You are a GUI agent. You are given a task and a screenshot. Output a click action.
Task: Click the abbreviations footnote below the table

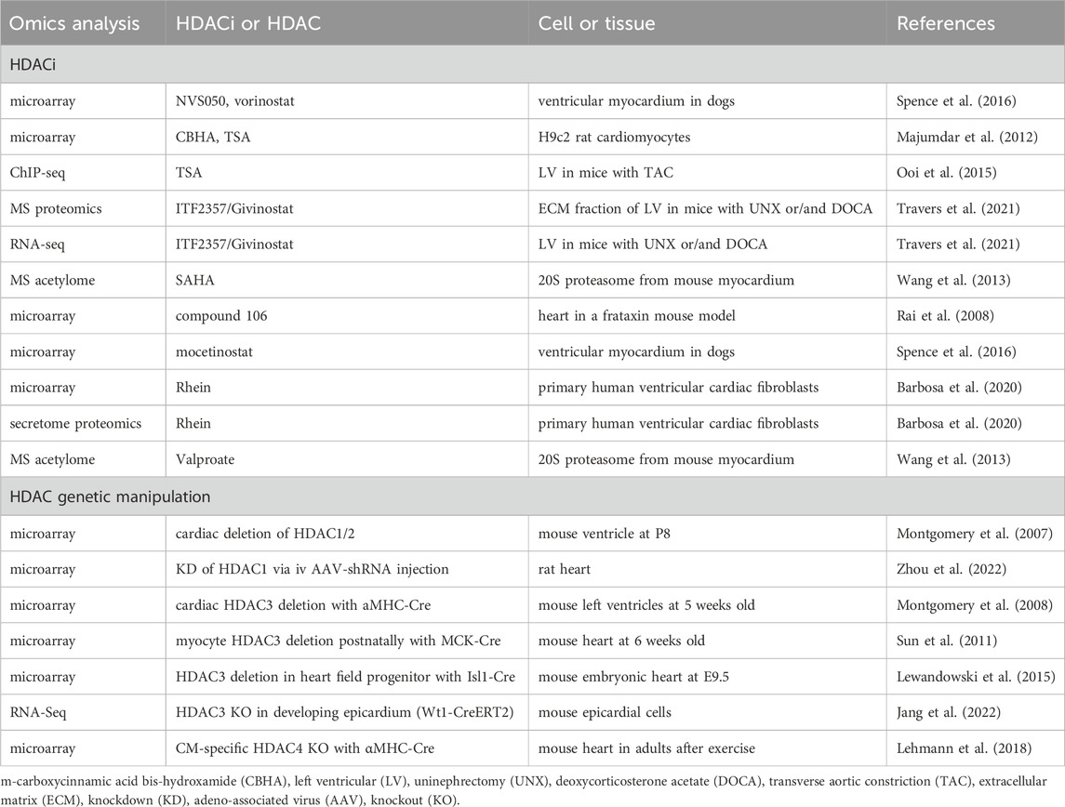pos(525,790)
